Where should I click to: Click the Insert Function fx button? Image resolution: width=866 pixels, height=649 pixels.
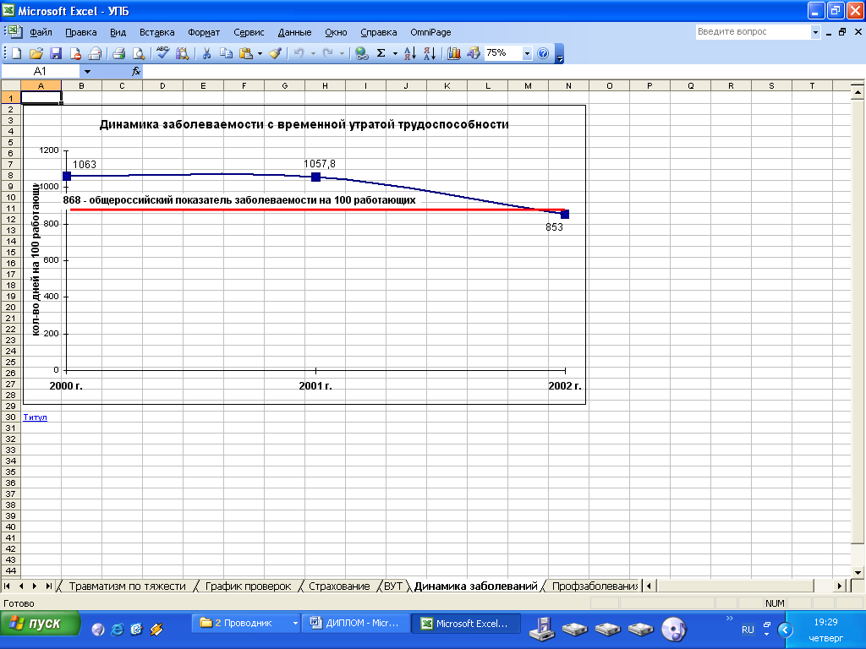[x=135, y=73]
